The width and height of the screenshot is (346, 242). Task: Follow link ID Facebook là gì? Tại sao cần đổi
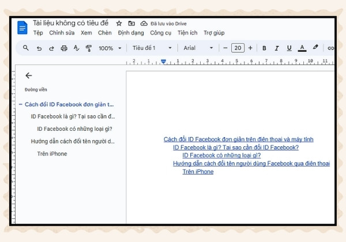tap(236, 148)
